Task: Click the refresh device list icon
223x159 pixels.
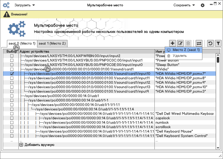Action: point(210,43)
